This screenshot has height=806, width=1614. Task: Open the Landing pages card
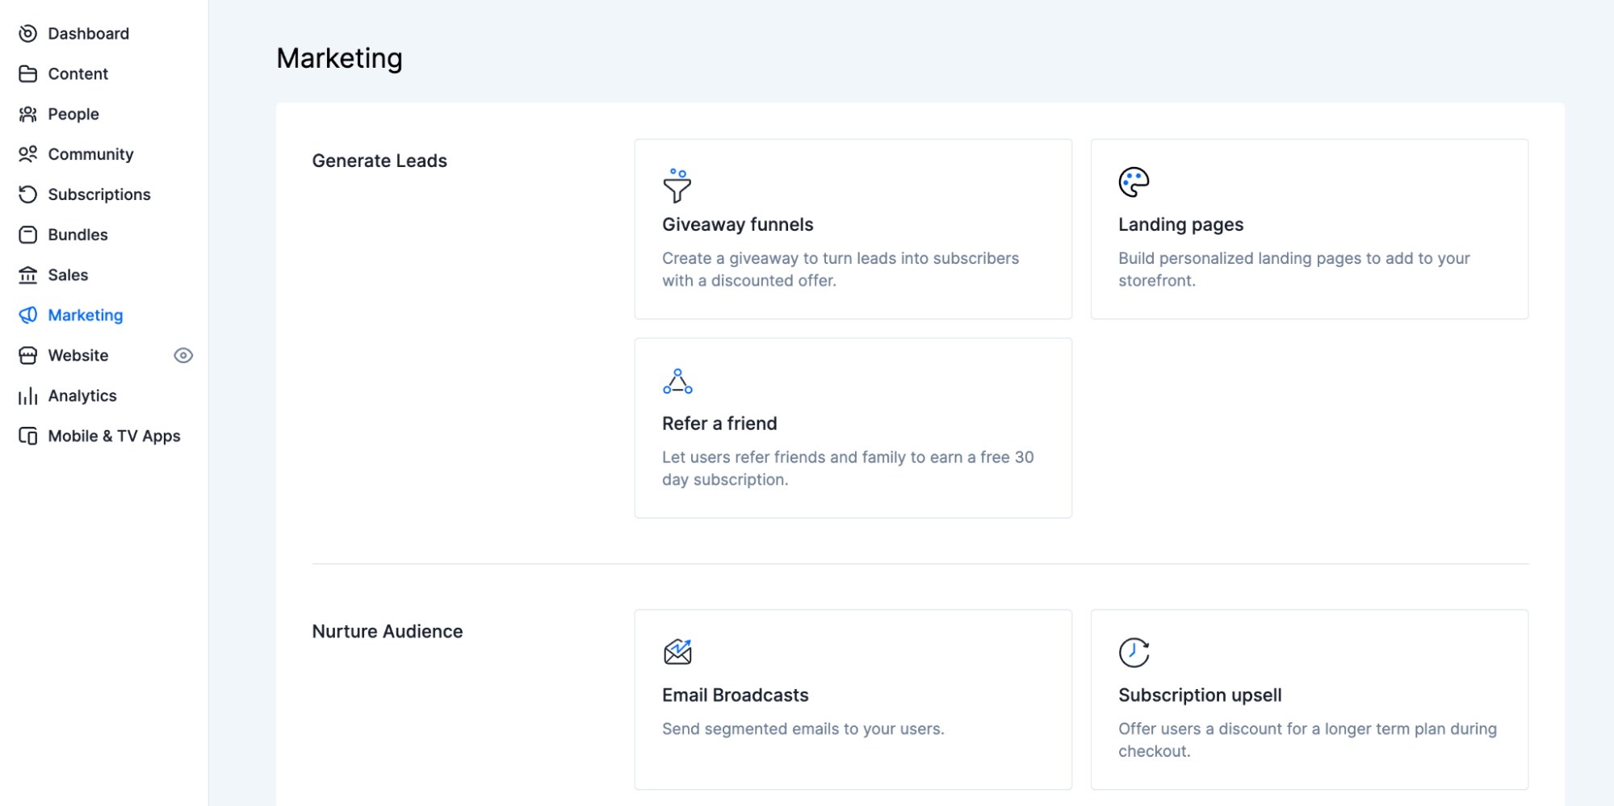(1308, 229)
